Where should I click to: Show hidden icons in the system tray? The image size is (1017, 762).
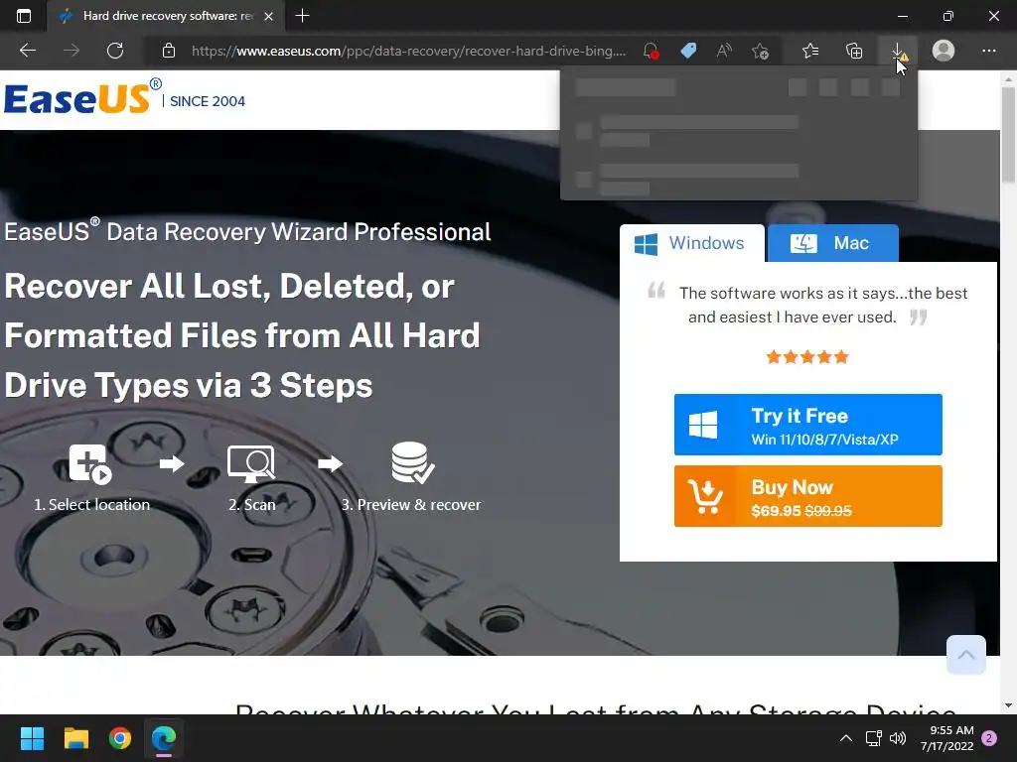click(x=846, y=738)
